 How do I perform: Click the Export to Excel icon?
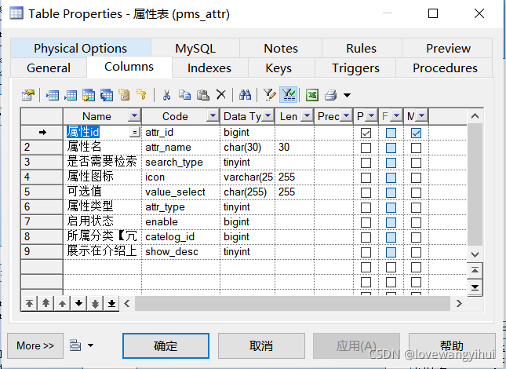[x=312, y=95]
